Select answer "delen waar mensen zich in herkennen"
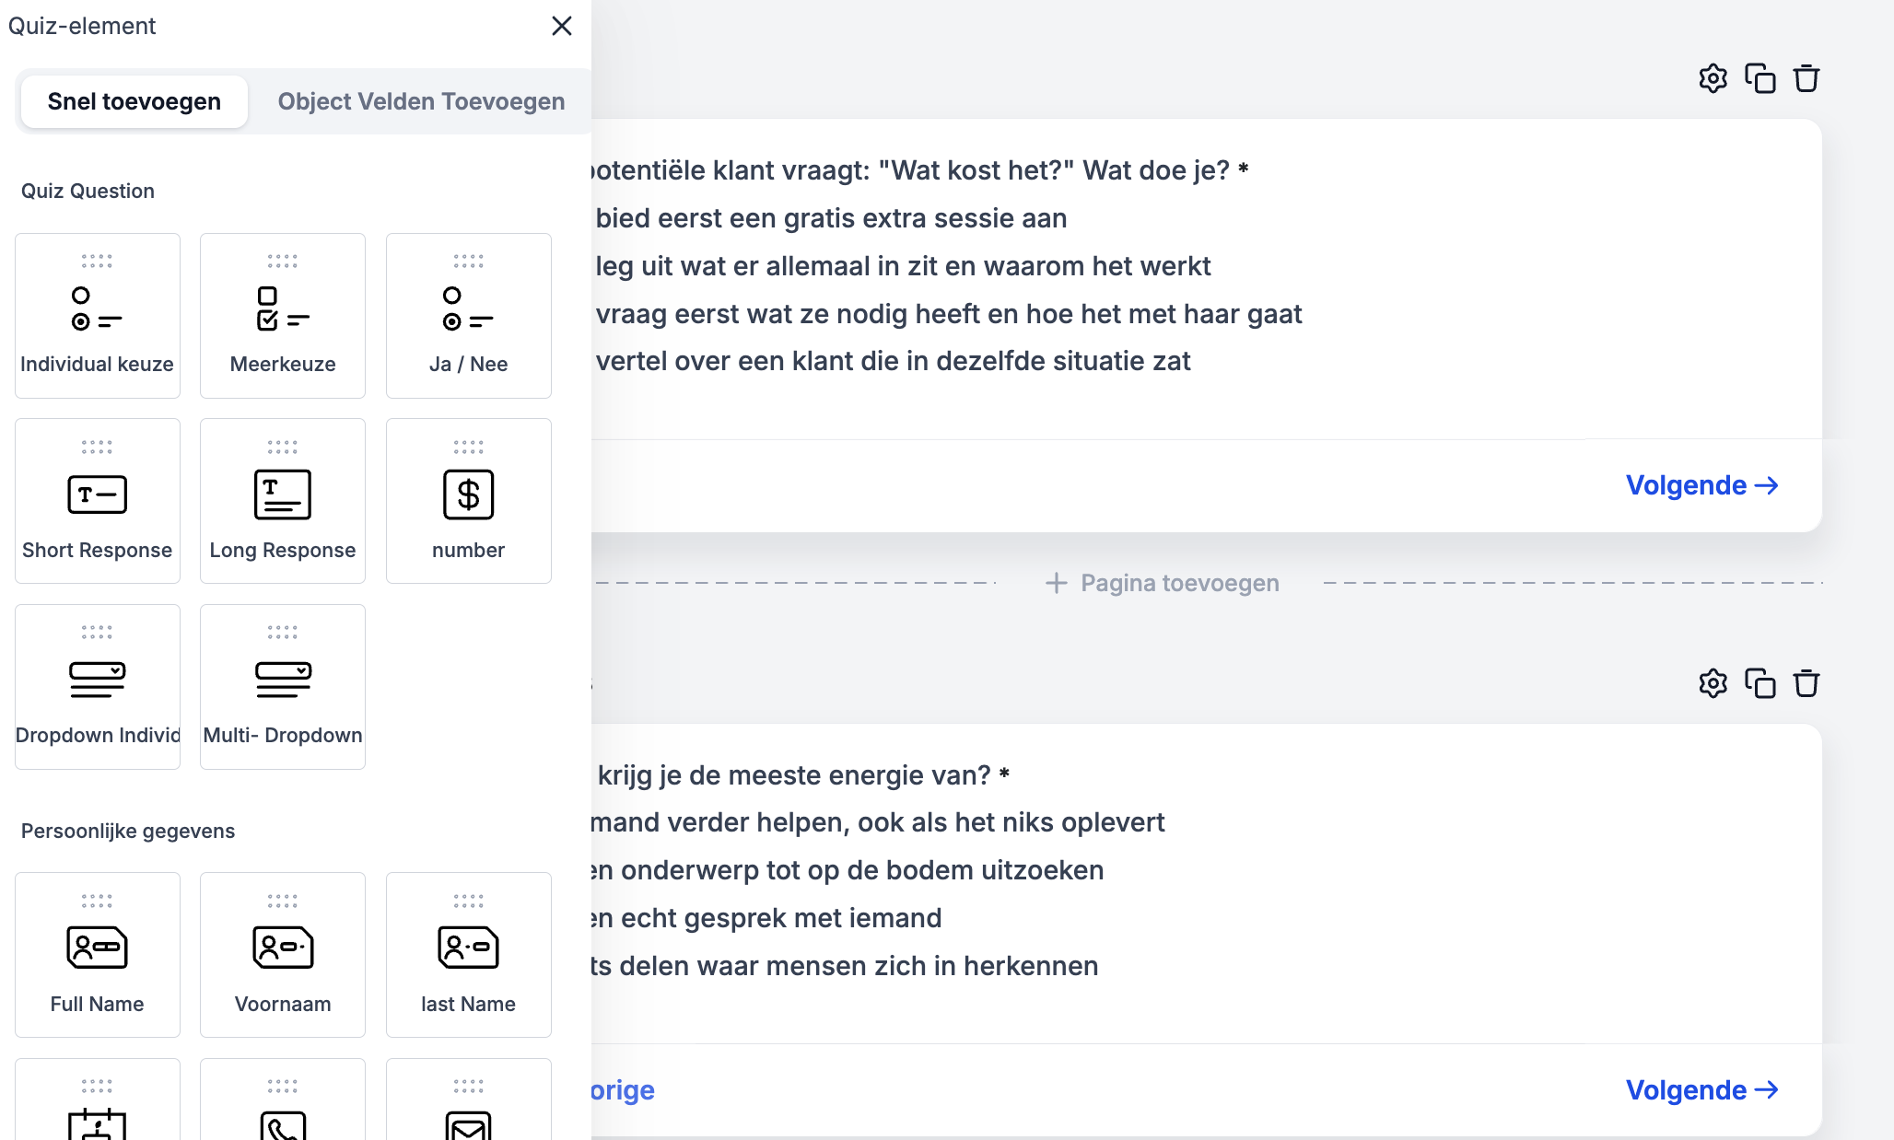This screenshot has width=1894, height=1140. pyautogui.click(x=845, y=966)
